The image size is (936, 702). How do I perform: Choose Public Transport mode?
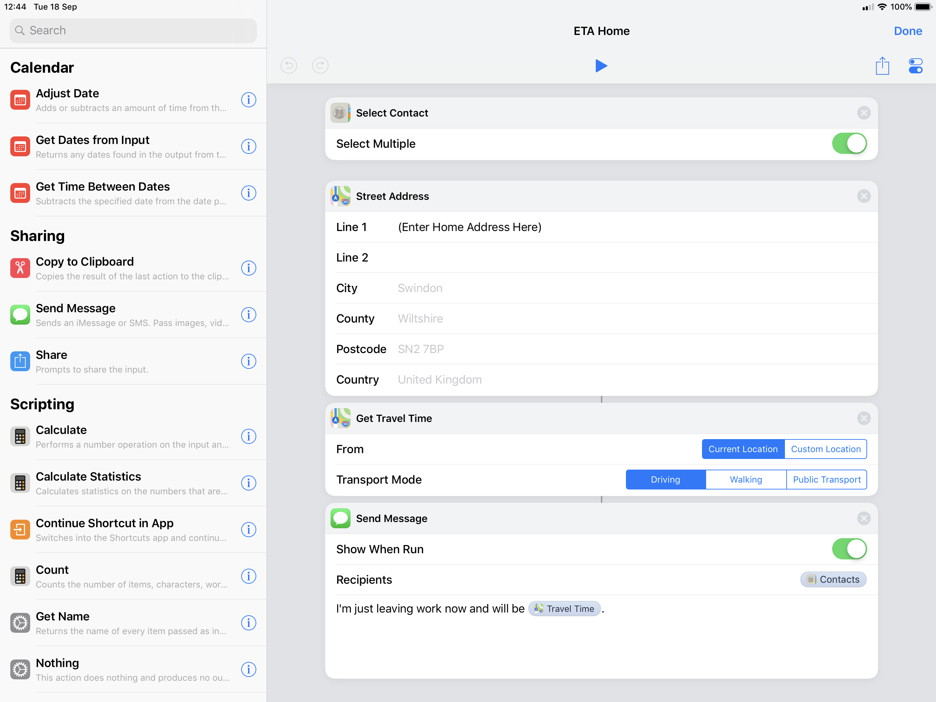click(827, 480)
